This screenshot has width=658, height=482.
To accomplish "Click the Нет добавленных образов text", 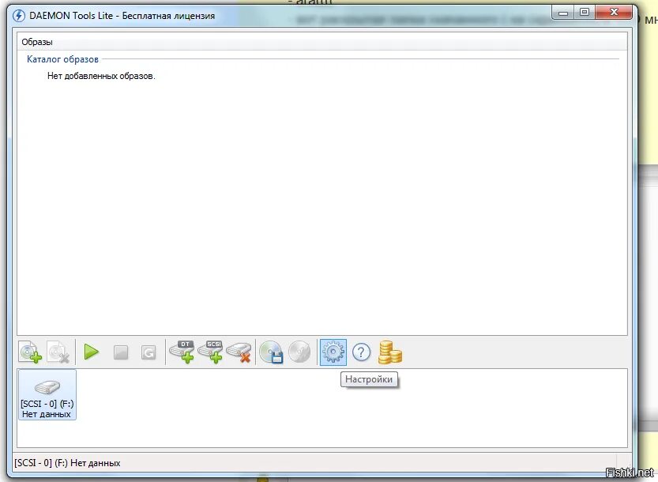I will click(101, 76).
